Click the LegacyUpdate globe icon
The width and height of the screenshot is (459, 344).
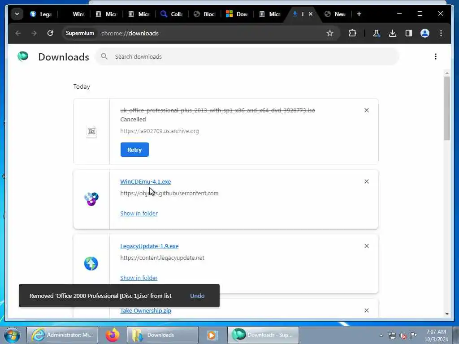pyautogui.click(x=91, y=263)
